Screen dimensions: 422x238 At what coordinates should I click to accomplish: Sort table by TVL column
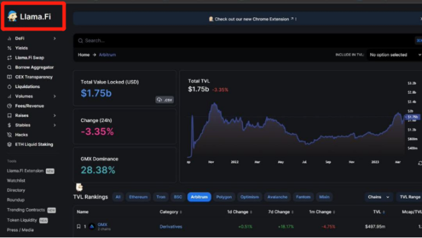coord(379,212)
